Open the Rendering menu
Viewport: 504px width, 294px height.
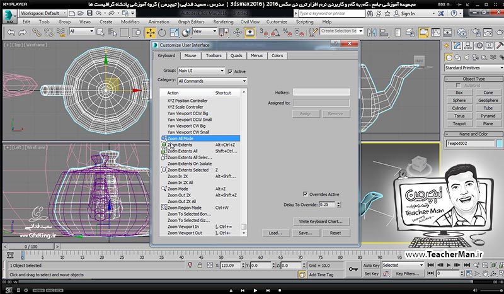(x=223, y=22)
